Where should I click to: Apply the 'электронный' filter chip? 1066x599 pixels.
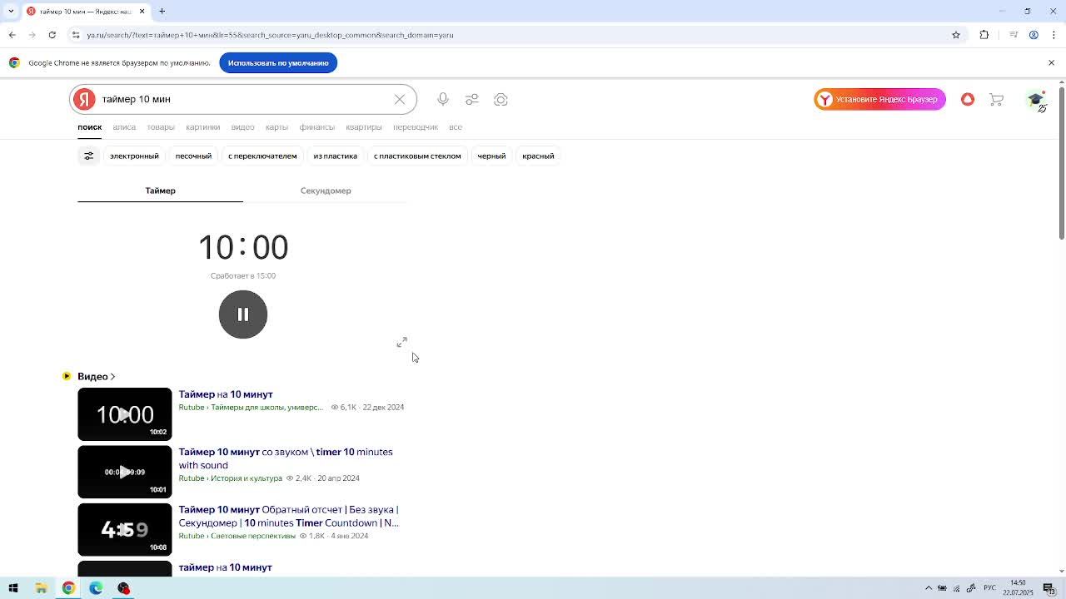click(x=134, y=156)
